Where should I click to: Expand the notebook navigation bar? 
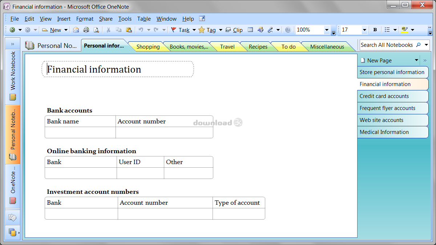(x=12, y=44)
